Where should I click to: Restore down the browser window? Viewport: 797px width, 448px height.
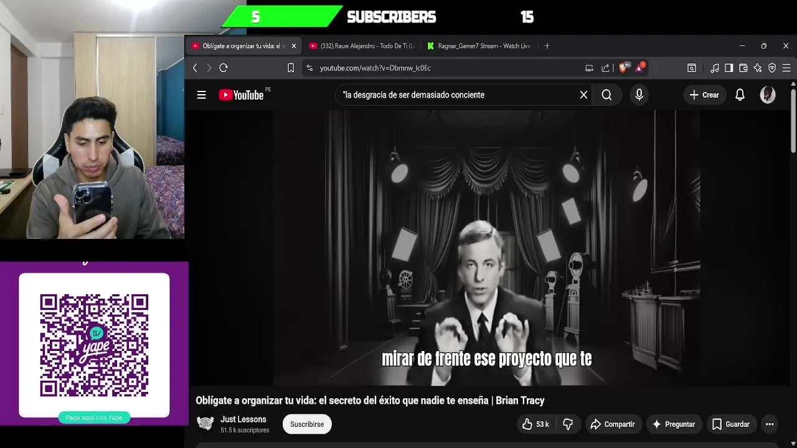(x=763, y=46)
